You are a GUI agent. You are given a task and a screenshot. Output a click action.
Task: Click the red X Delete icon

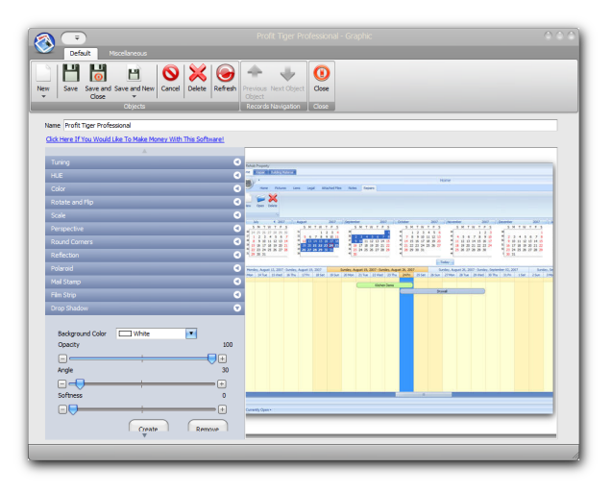tap(198, 73)
